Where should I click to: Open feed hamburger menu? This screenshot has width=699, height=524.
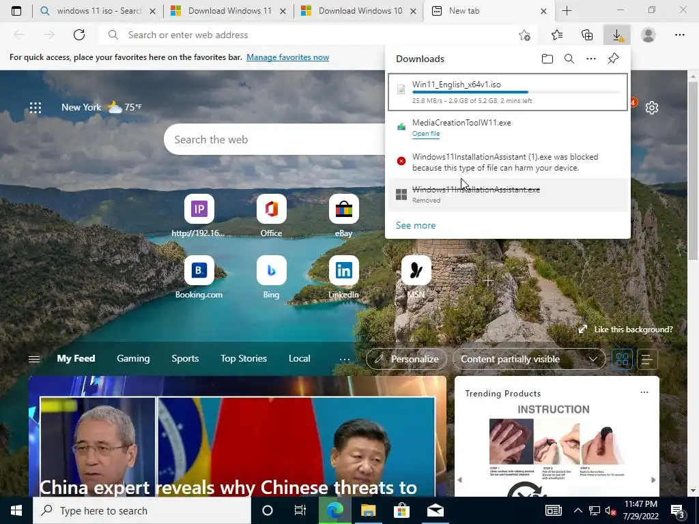tap(34, 359)
